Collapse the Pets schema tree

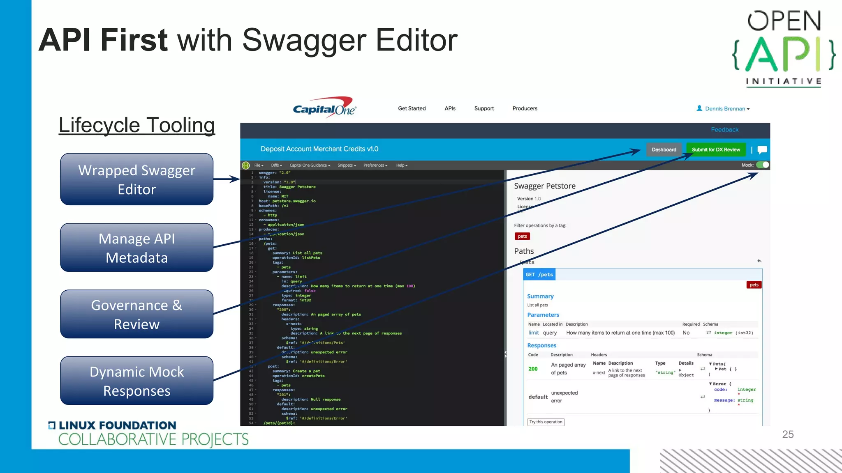(x=710, y=364)
